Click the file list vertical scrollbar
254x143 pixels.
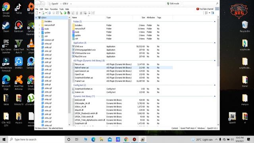218,42
